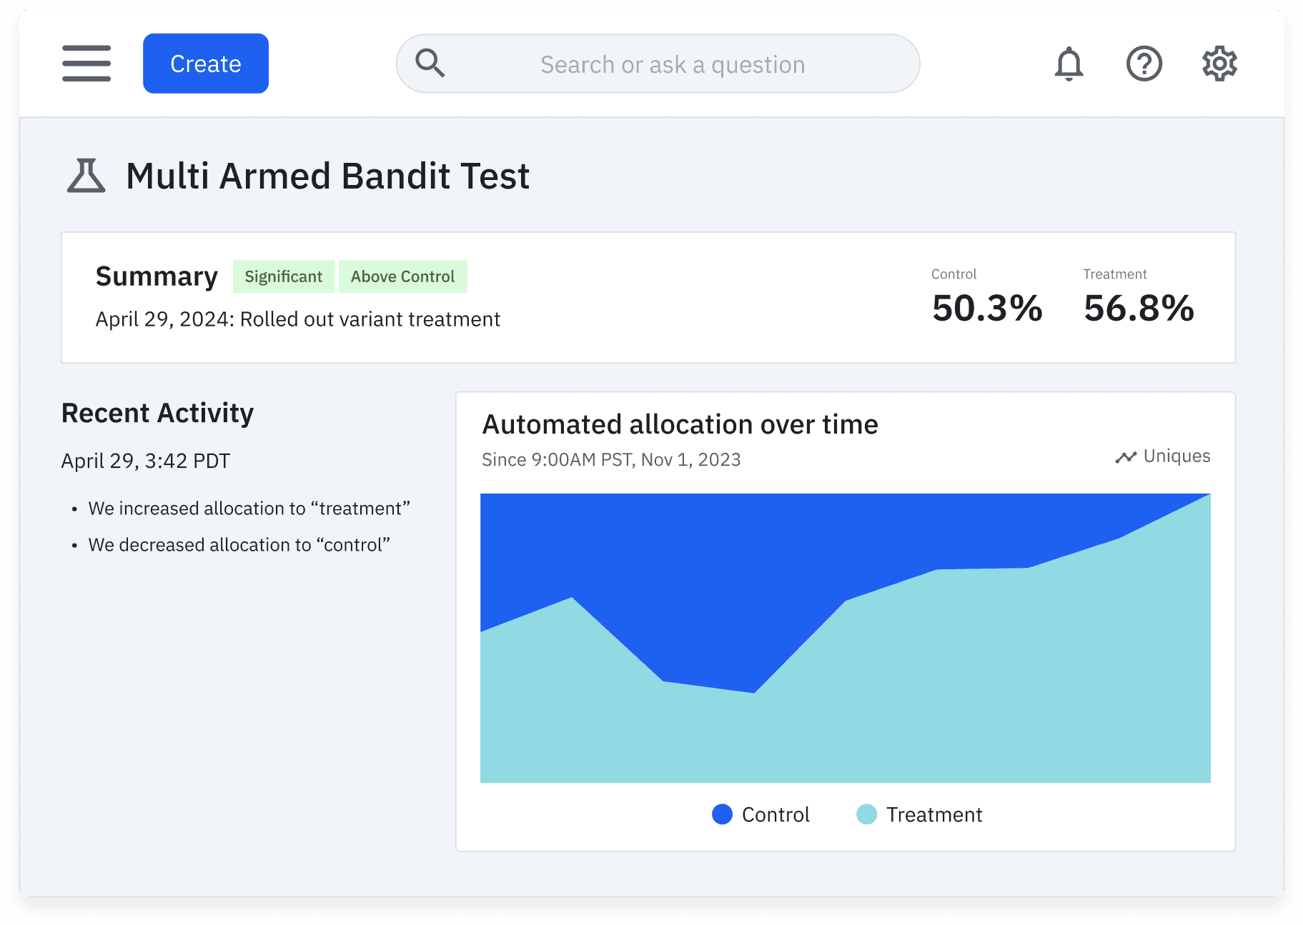Select the Treatment 56.8% metric value
The image size is (1303, 925).
pos(1139,309)
